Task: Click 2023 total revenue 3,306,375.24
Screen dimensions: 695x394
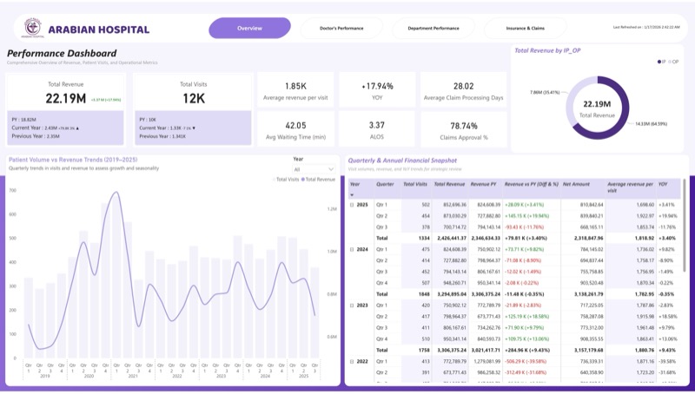Action: click(452, 350)
